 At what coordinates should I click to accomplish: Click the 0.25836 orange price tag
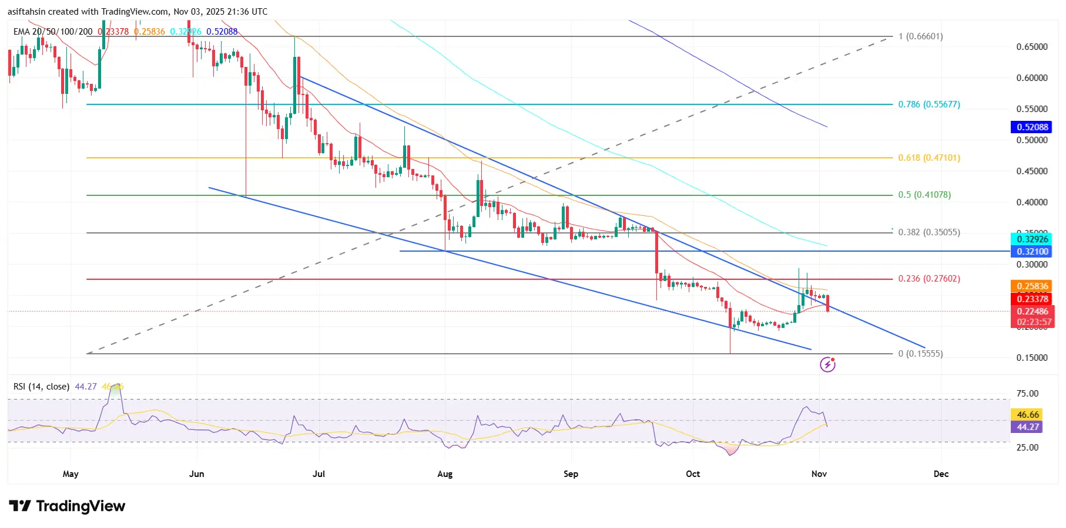pyautogui.click(x=1032, y=286)
